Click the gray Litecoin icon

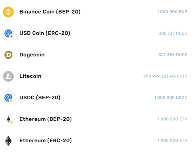[x=8, y=76]
